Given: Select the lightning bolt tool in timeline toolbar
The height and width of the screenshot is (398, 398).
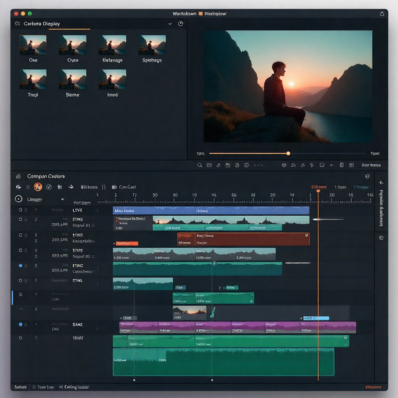Looking at the screenshot, I should pos(59,187).
